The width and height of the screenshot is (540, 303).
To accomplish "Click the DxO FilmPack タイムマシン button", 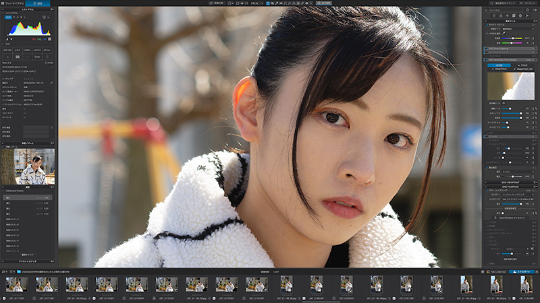I will coord(510,217).
